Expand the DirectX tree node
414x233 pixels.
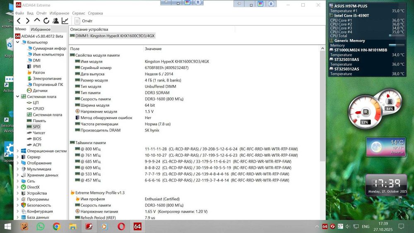click(x=18, y=187)
